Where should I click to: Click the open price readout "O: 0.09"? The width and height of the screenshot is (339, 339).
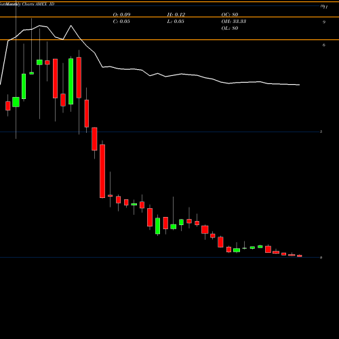coord(121,14)
